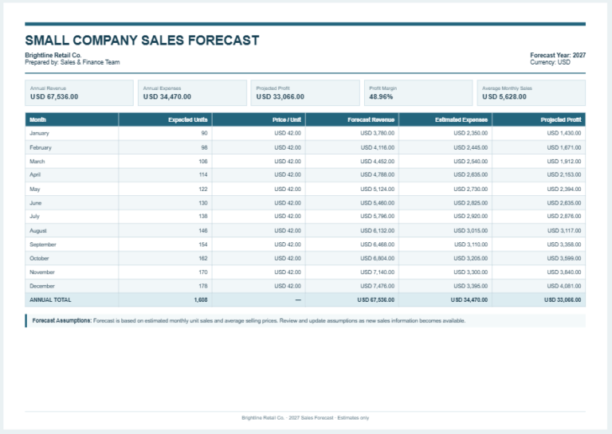Screen dimensions: 612x434
Task: Click the total units value 1,608
Action: coord(201,300)
